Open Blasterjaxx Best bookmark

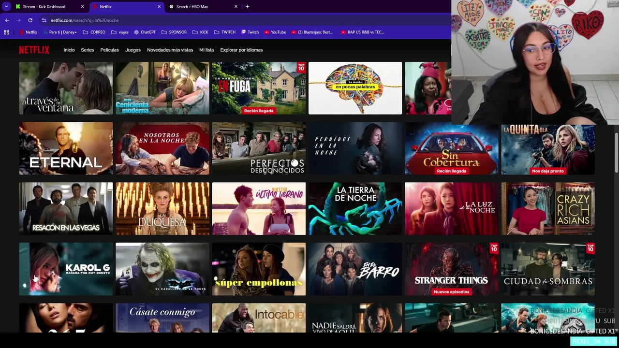point(312,32)
